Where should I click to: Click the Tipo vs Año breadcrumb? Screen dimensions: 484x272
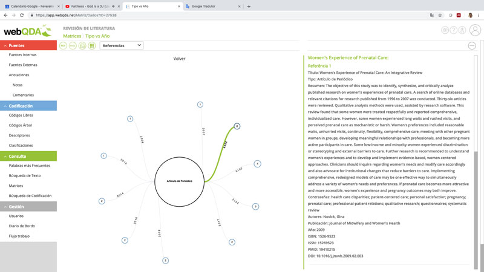tap(97, 36)
